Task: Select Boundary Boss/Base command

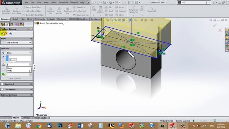Action: tap(33, 15)
